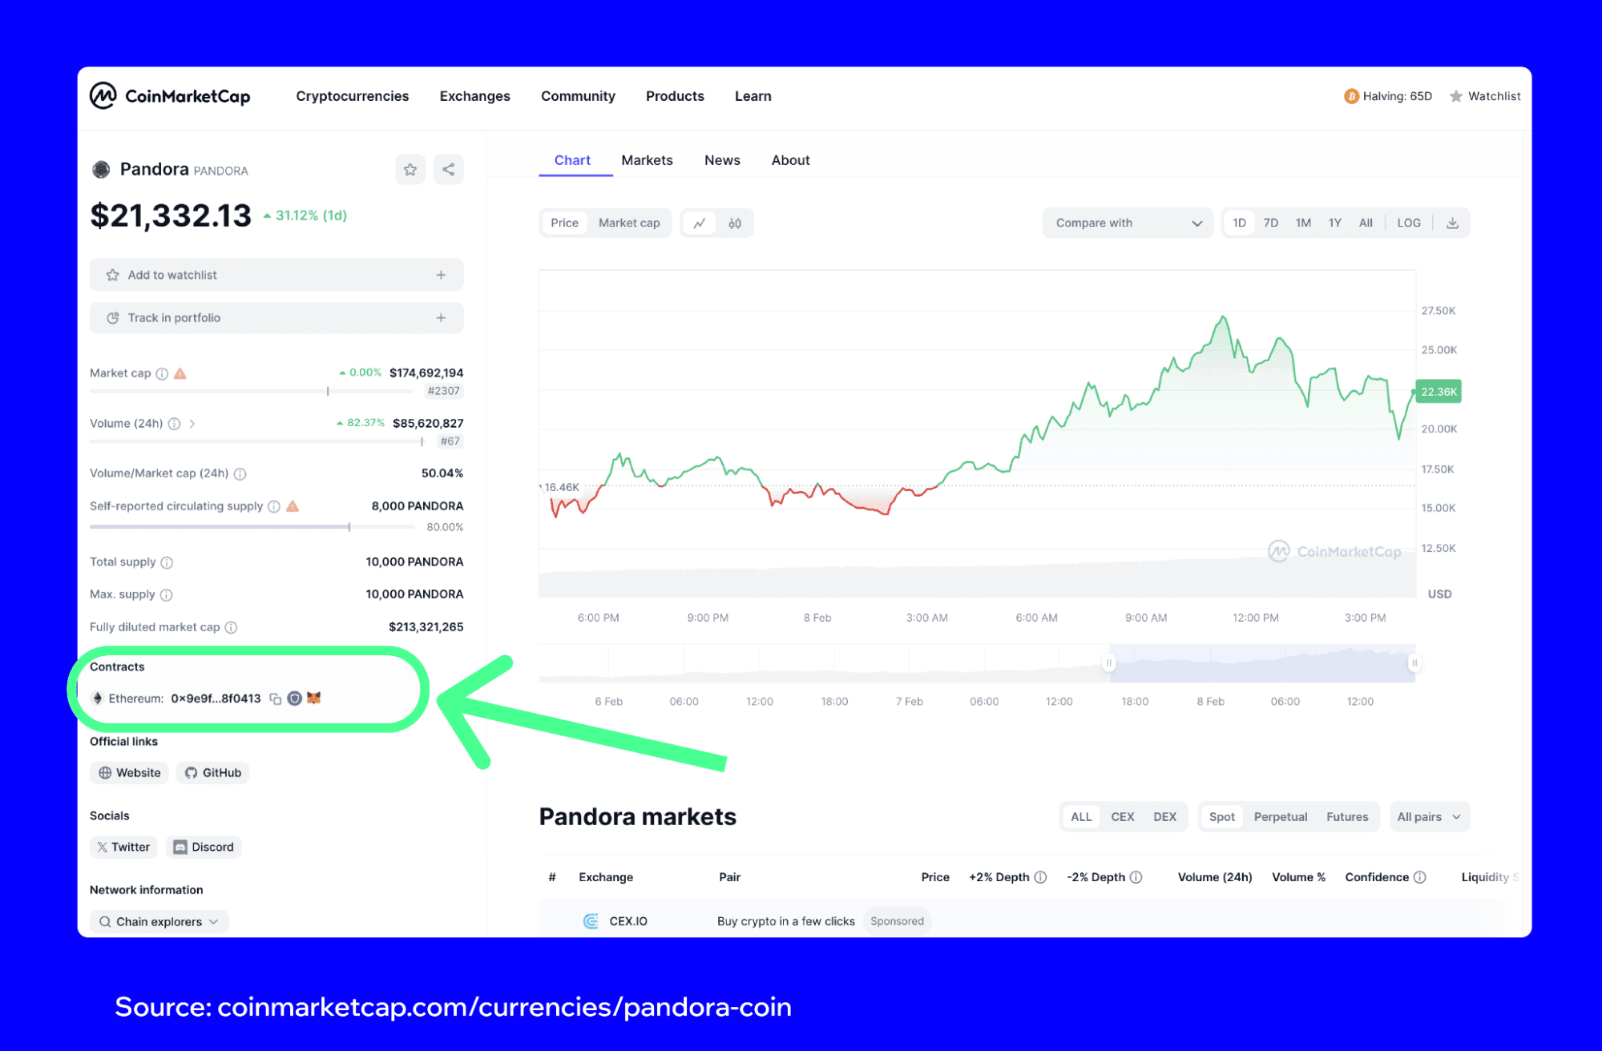Click the circulating supply warning triangle
Viewport: 1602px width, 1051px height.
[293, 506]
